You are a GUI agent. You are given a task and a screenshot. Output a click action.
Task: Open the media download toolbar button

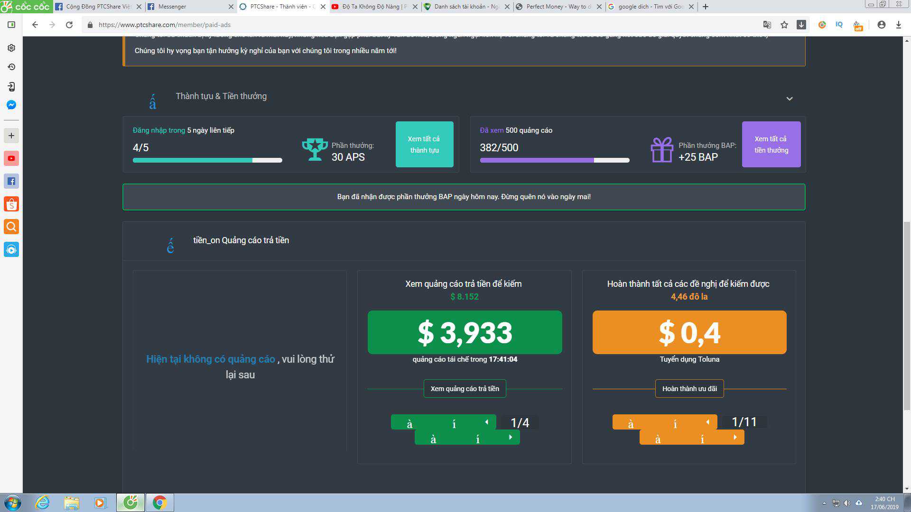tap(801, 25)
